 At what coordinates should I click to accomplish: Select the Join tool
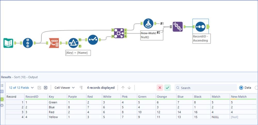tap(119, 33)
